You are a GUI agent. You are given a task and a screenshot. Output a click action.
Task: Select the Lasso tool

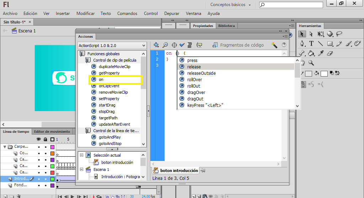(x=339, y=34)
